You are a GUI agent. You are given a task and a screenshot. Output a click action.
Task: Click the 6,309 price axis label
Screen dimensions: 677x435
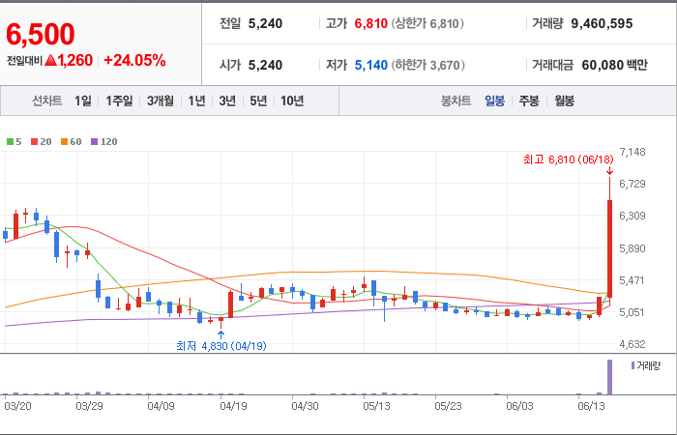pyautogui.click(x=633, y=216)
